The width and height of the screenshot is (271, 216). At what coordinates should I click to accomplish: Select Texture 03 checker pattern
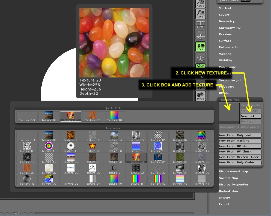(93, 136)
